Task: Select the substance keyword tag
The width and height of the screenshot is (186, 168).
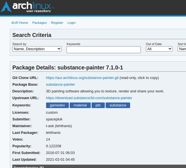Action: [x=118, y=105]
